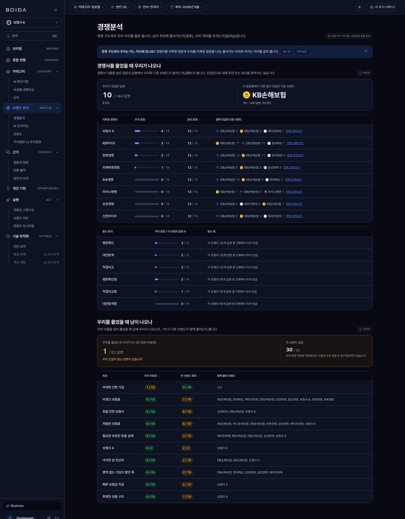Click 보험사 A row's 우리 등장 progress bar
This screenshot has width=405, height=519.
[x=147, y=131]
